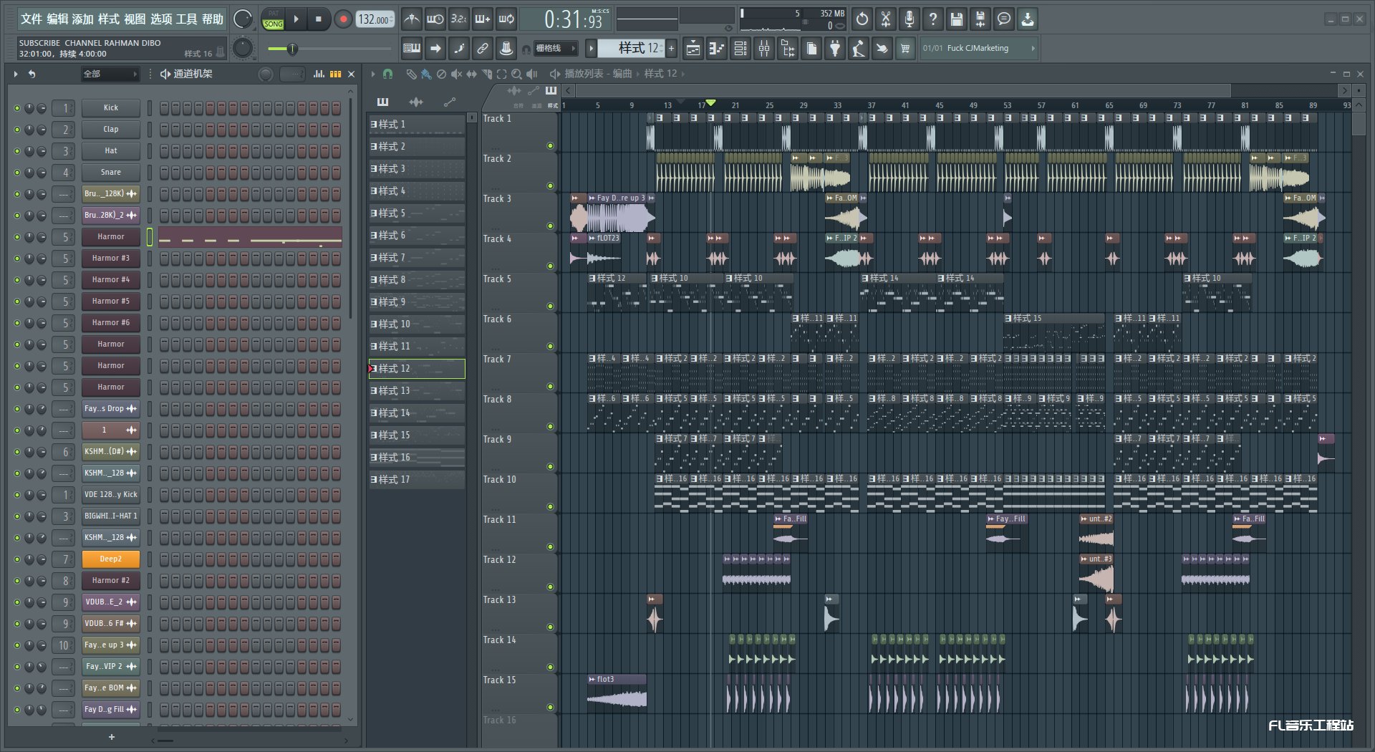Mute the Deep2 channel LED
This screenshot has width=1375, height=752.
[17, 559]
